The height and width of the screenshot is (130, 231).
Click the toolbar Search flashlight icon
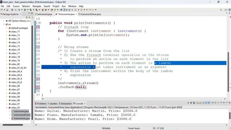55,10
